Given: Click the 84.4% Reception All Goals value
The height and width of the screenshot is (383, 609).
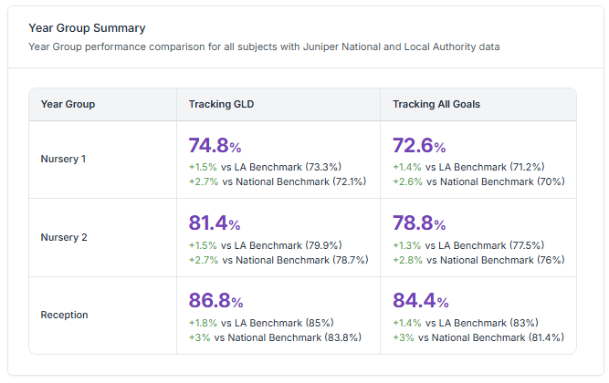Looking at the screenshot, I should [x=420, y=302].
